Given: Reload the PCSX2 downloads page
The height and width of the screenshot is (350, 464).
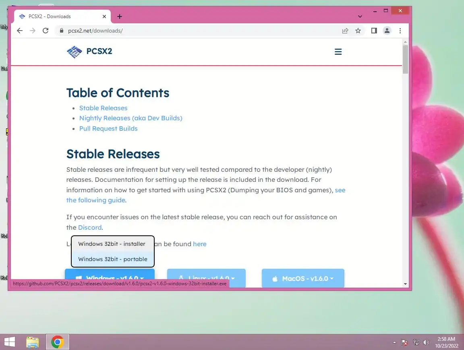Looking at the screenshot, I should pos(46,31).
